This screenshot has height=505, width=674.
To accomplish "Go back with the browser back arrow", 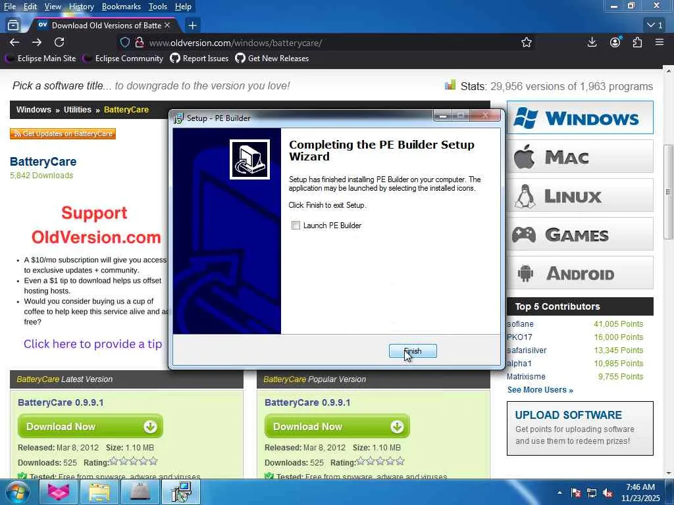I will coord(14,43).
